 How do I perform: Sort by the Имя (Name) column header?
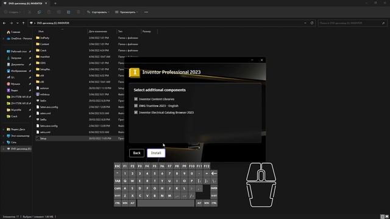click(x=41, y=32)
